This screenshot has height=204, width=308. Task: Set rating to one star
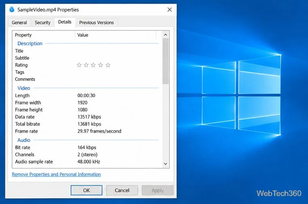(79, 65)
